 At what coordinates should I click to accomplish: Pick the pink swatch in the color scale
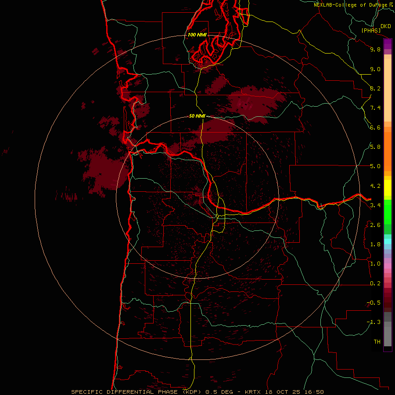click(388, 266)
